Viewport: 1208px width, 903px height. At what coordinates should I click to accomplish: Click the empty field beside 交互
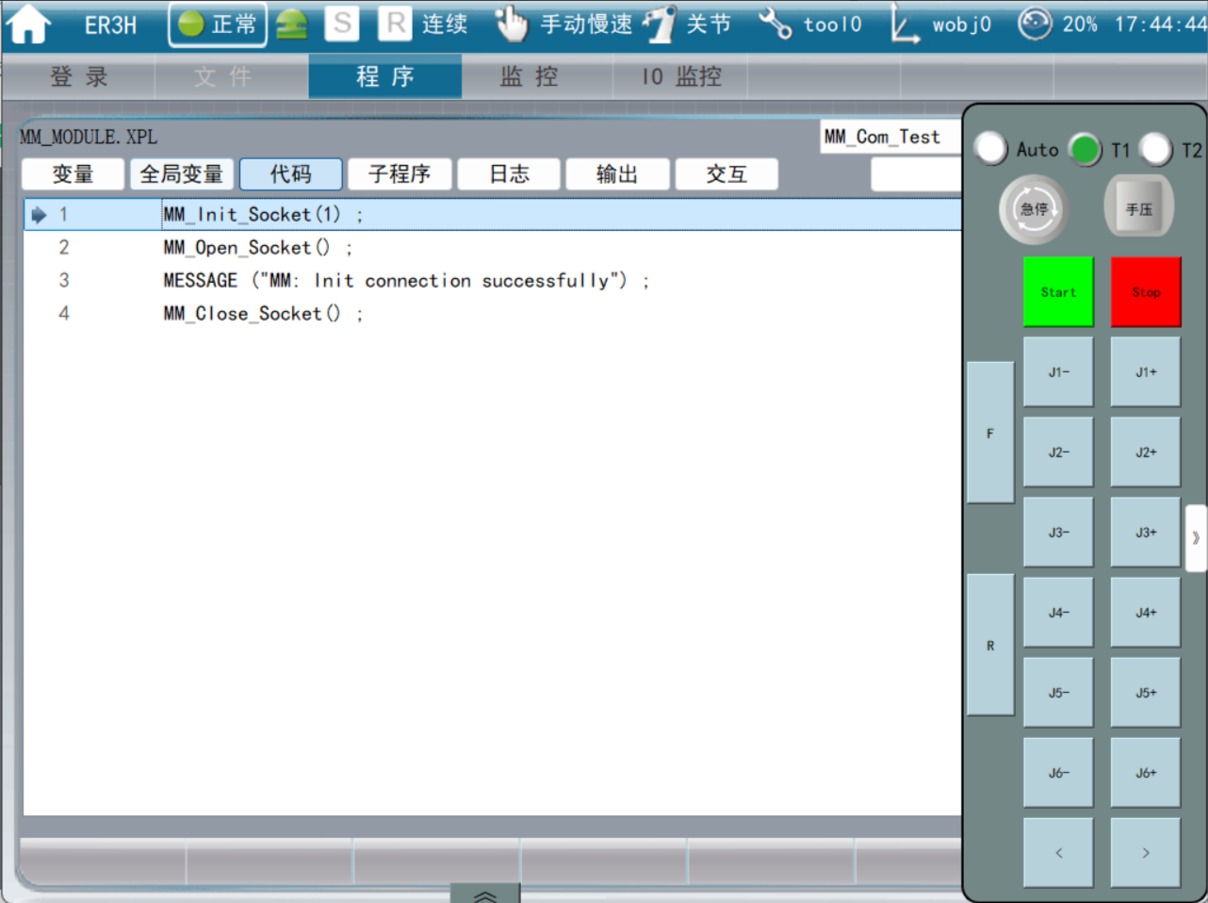tap(916, 174)
